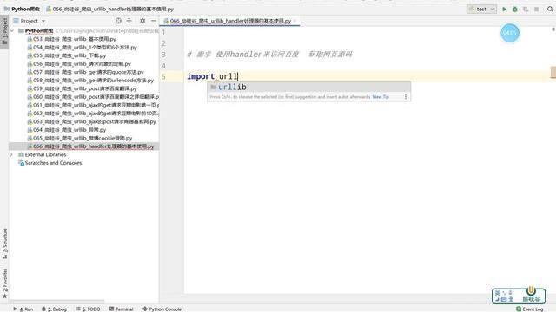The width and height of the screenshot is (556, 312).
Task: Accept the urllib completion suggestion
Action: click(308, 87)
